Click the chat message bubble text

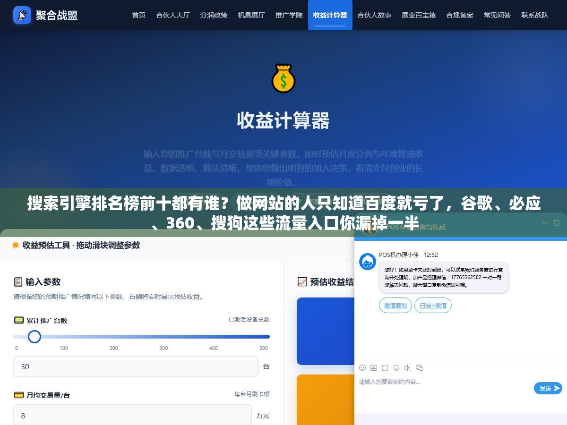(x=443, y=277)
